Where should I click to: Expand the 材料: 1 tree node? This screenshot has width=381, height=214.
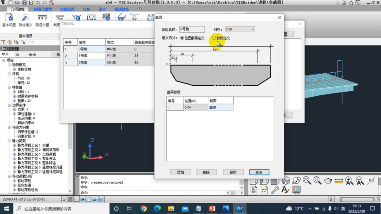pyautogui.click(x=14, y=92)
